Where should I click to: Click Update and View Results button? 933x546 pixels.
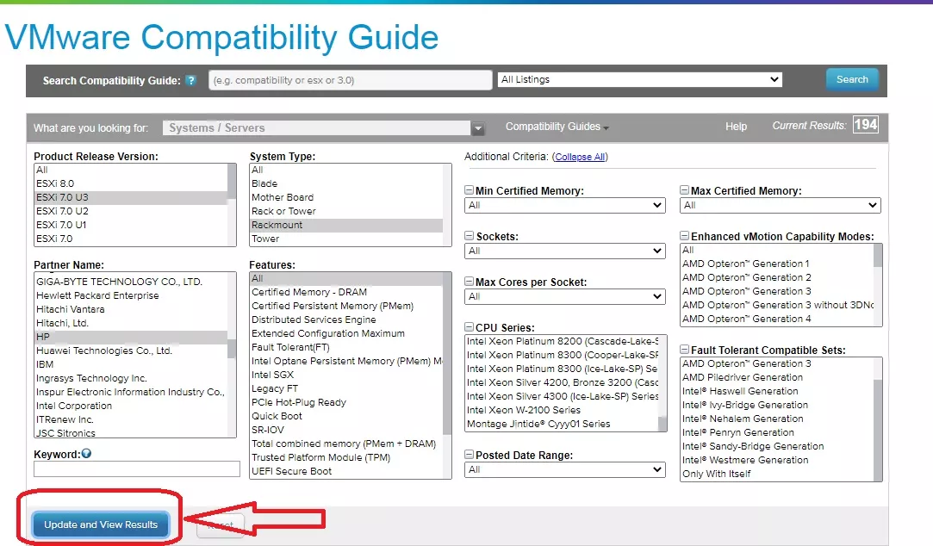(x=101, y=524)
